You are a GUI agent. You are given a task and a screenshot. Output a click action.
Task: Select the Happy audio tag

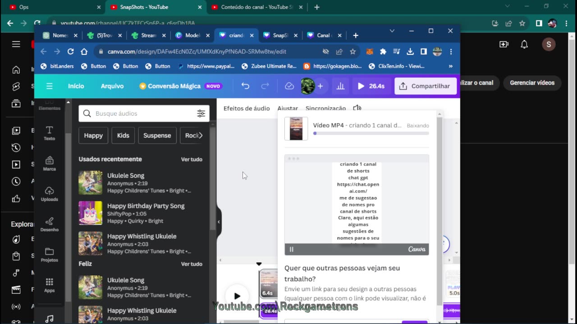[93, 135]
